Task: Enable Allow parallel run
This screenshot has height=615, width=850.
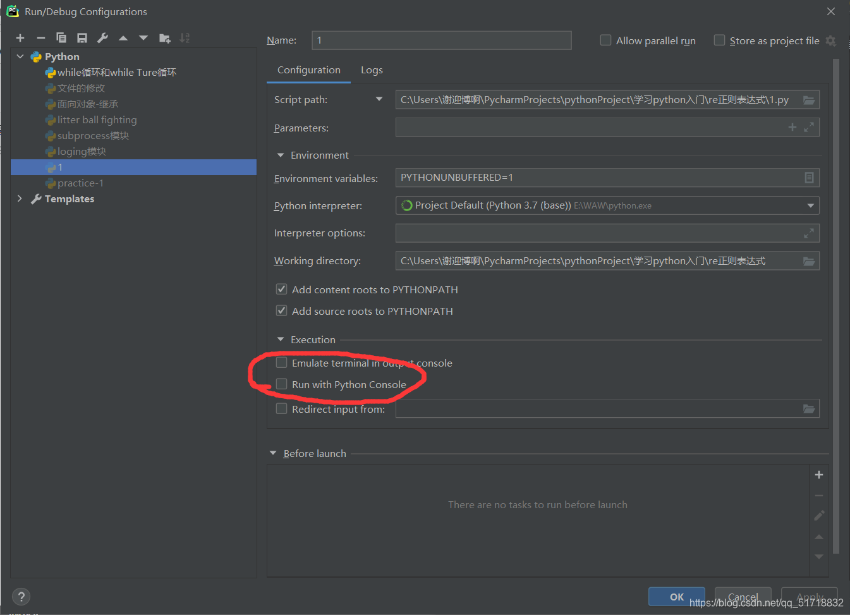Action: coord(605,40)
